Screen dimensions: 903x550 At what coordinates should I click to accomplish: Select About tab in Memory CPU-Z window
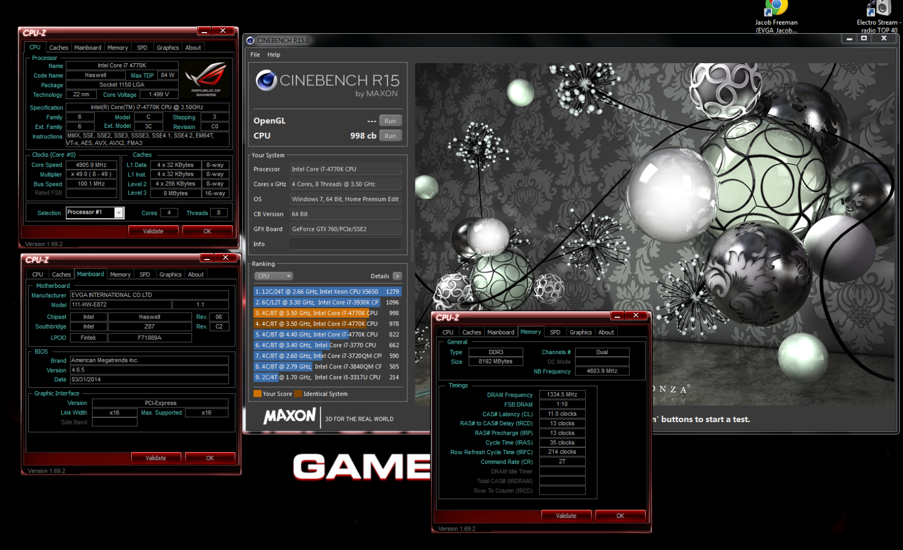[606, 332]
